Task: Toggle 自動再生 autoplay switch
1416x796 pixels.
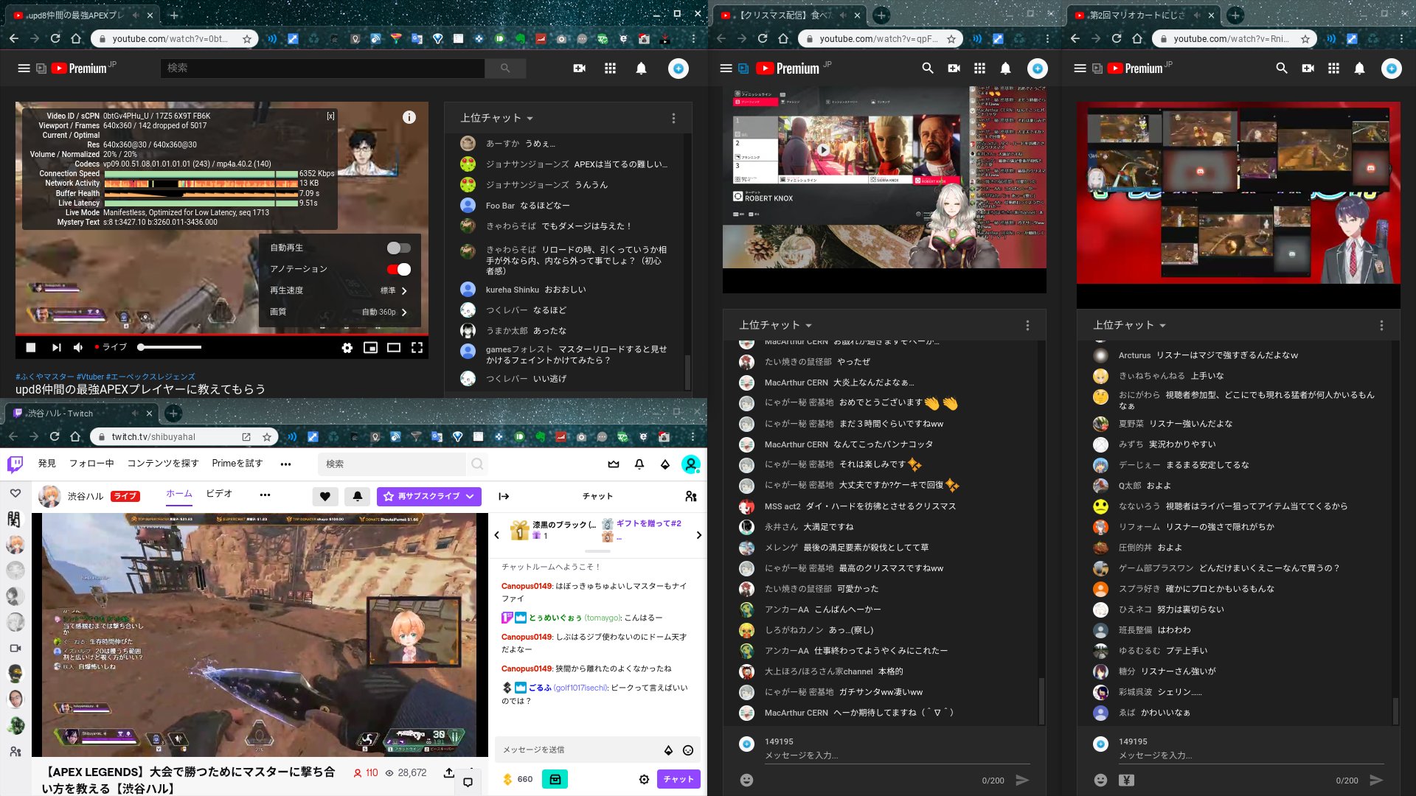Action: [398, 248]
